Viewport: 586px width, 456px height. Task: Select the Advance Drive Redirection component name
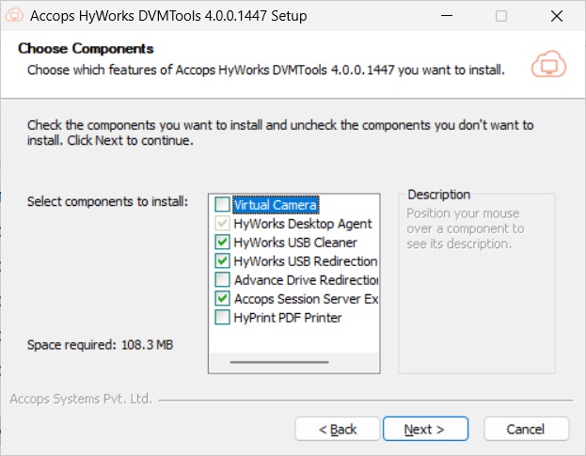click(x=305, y=280)
